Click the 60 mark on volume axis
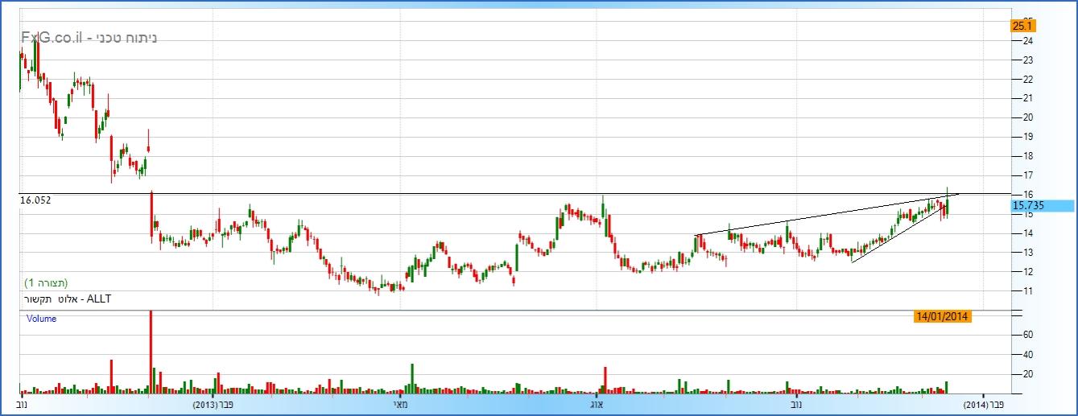The height and width of the screenshot is (416, 1078). [x=1028, y=334]
